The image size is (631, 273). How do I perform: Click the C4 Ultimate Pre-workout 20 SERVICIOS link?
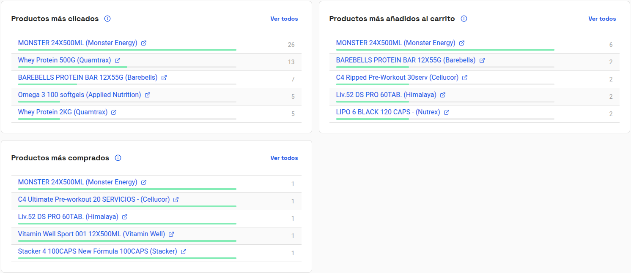[x=94, y=199]
